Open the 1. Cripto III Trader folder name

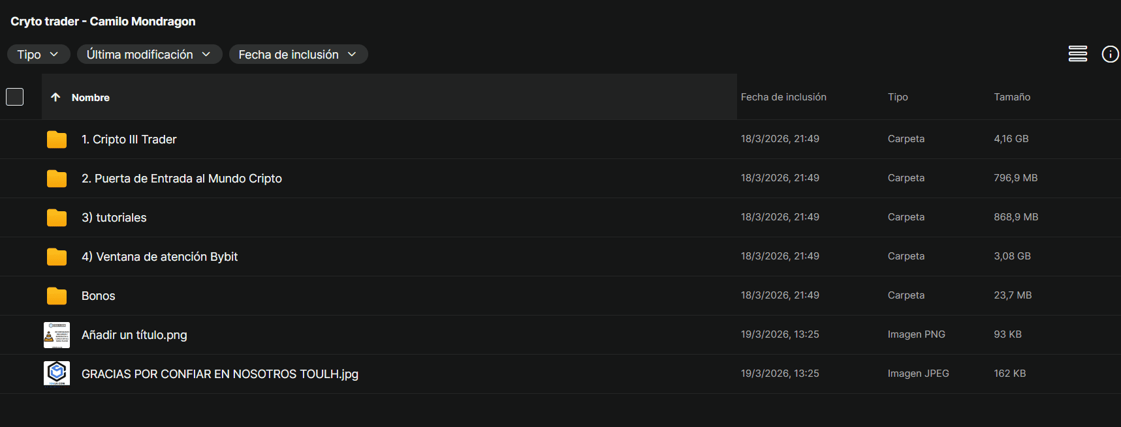click(129, 140)
